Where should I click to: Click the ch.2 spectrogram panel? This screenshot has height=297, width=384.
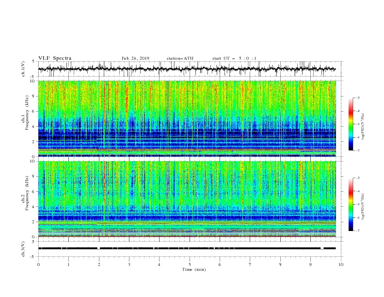pos(187,199)
